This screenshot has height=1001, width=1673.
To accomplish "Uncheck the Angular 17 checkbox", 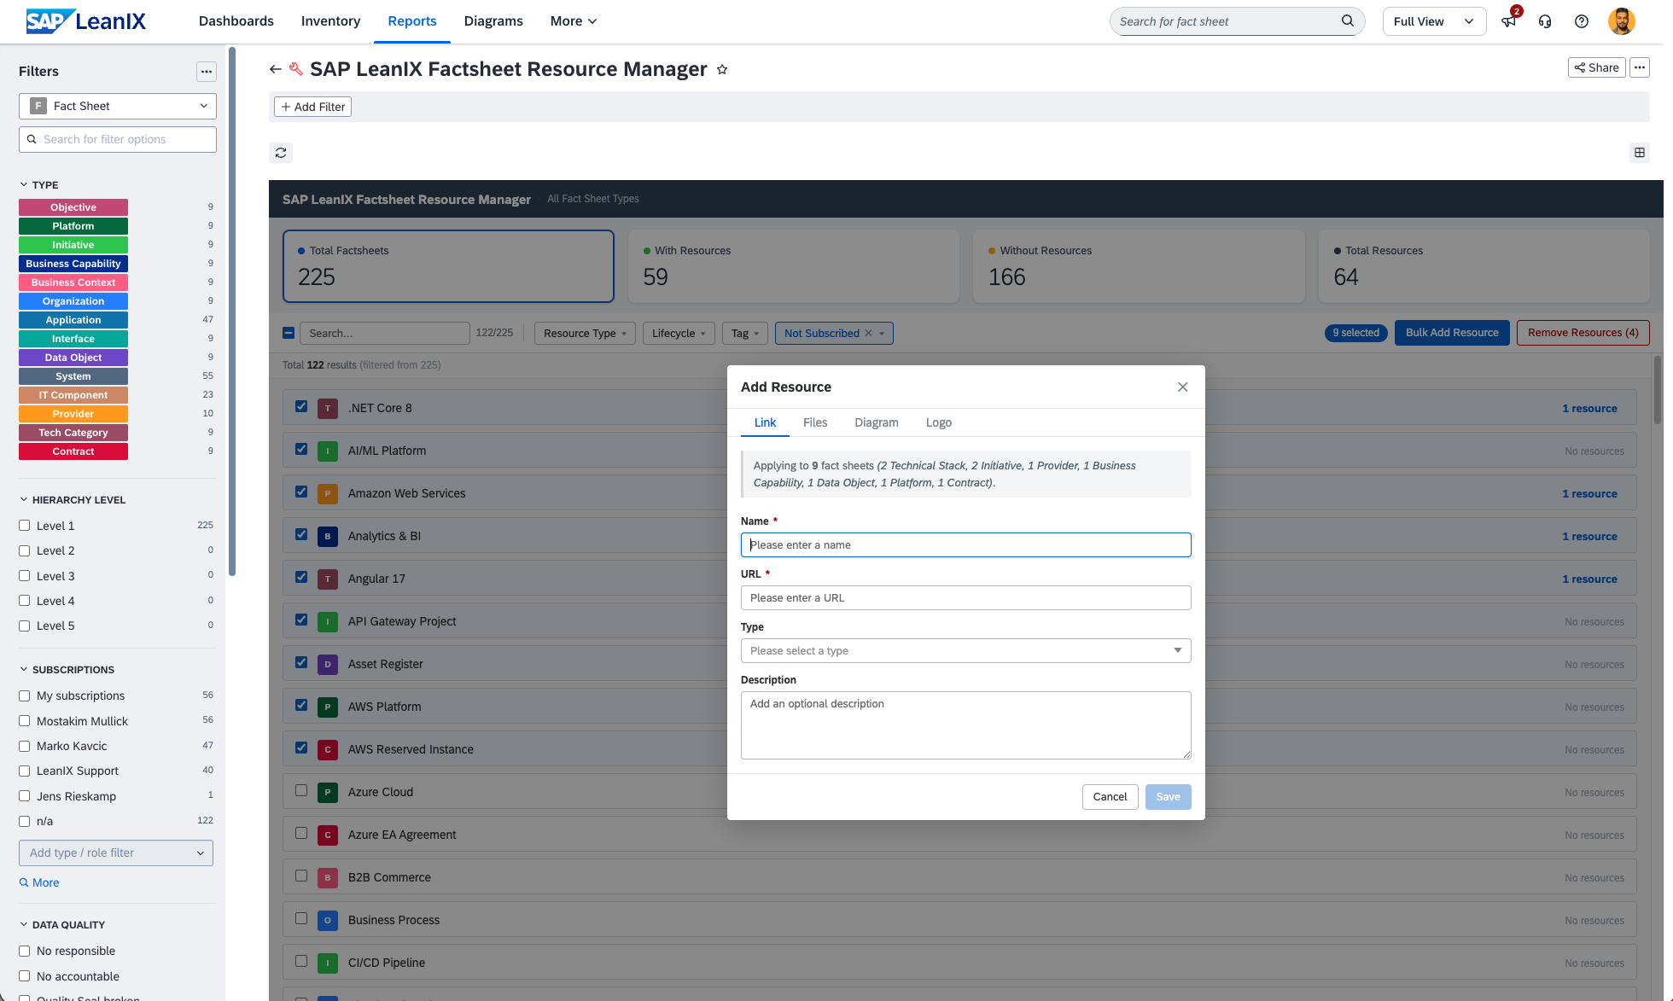I will [301, 577].
